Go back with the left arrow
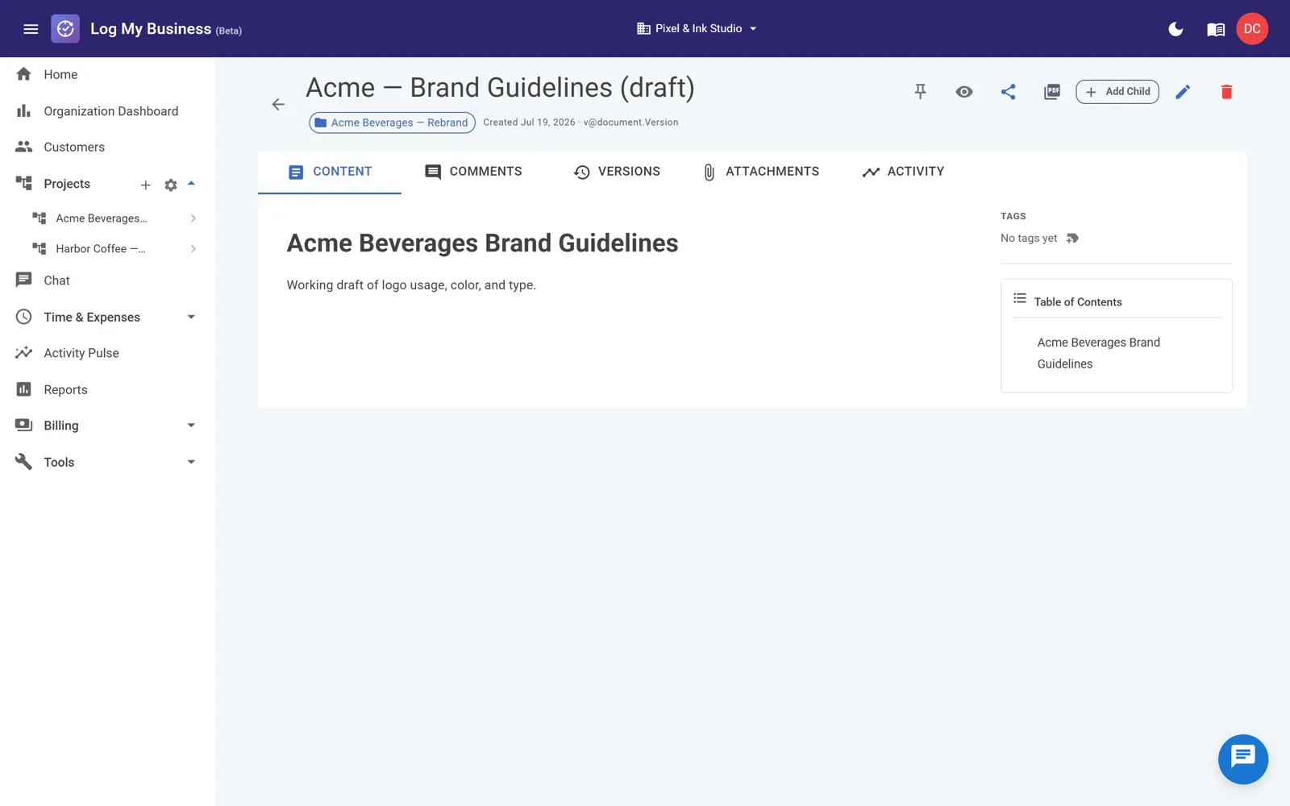This screenshot has height=806, width=1290. (278, 104)
